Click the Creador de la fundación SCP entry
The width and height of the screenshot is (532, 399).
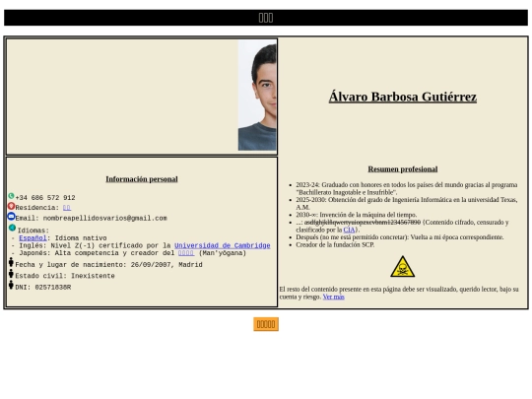click(335, 244)
